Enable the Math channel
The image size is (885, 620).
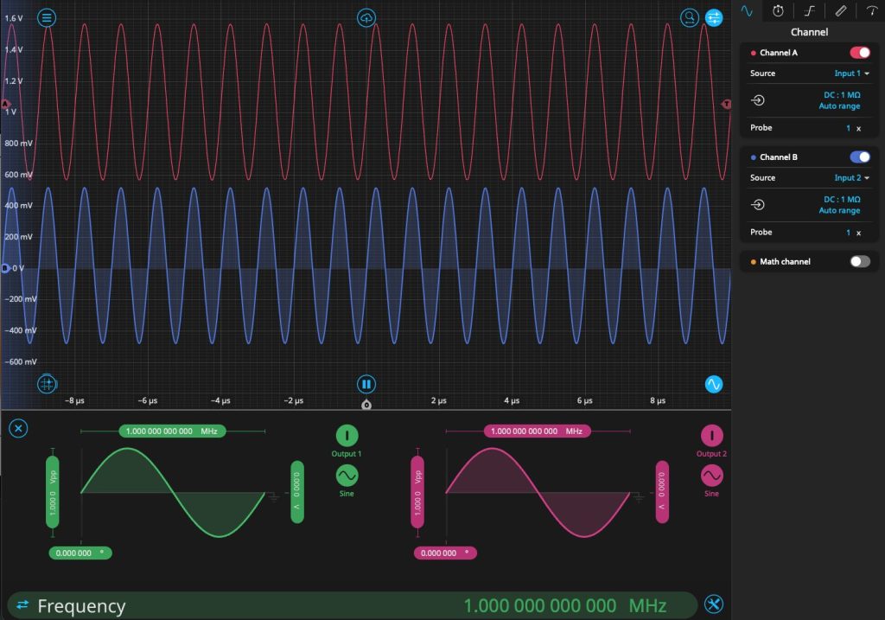coord(859,261)
